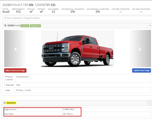Click the red Ford truck photo
The height and width of the screenshot is (119, 152).
coord(77,49)
